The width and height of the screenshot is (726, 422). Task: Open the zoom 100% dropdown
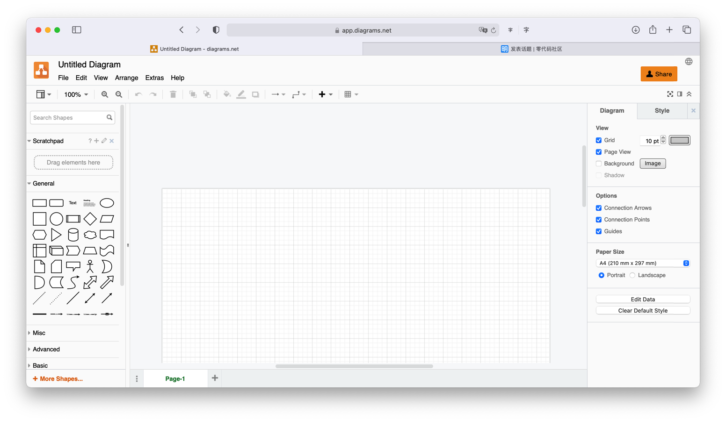76,94
